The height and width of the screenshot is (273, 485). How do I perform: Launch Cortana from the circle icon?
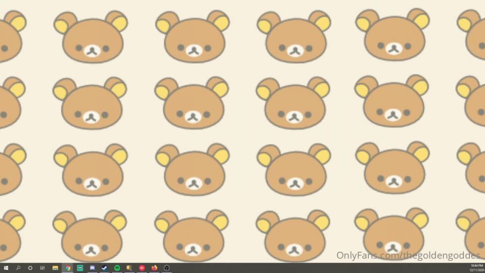click(x=30, y=268)
